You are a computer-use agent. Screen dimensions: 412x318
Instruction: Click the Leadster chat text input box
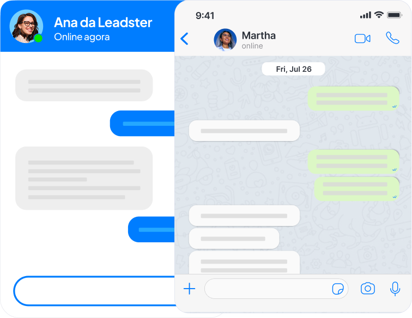[93, 291]
